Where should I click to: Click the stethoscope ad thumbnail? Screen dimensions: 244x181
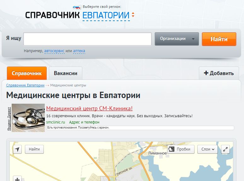[x=28, y=118]
